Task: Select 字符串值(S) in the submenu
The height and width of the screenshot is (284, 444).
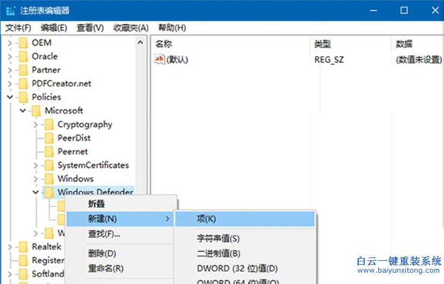Action: pos(245,238)
